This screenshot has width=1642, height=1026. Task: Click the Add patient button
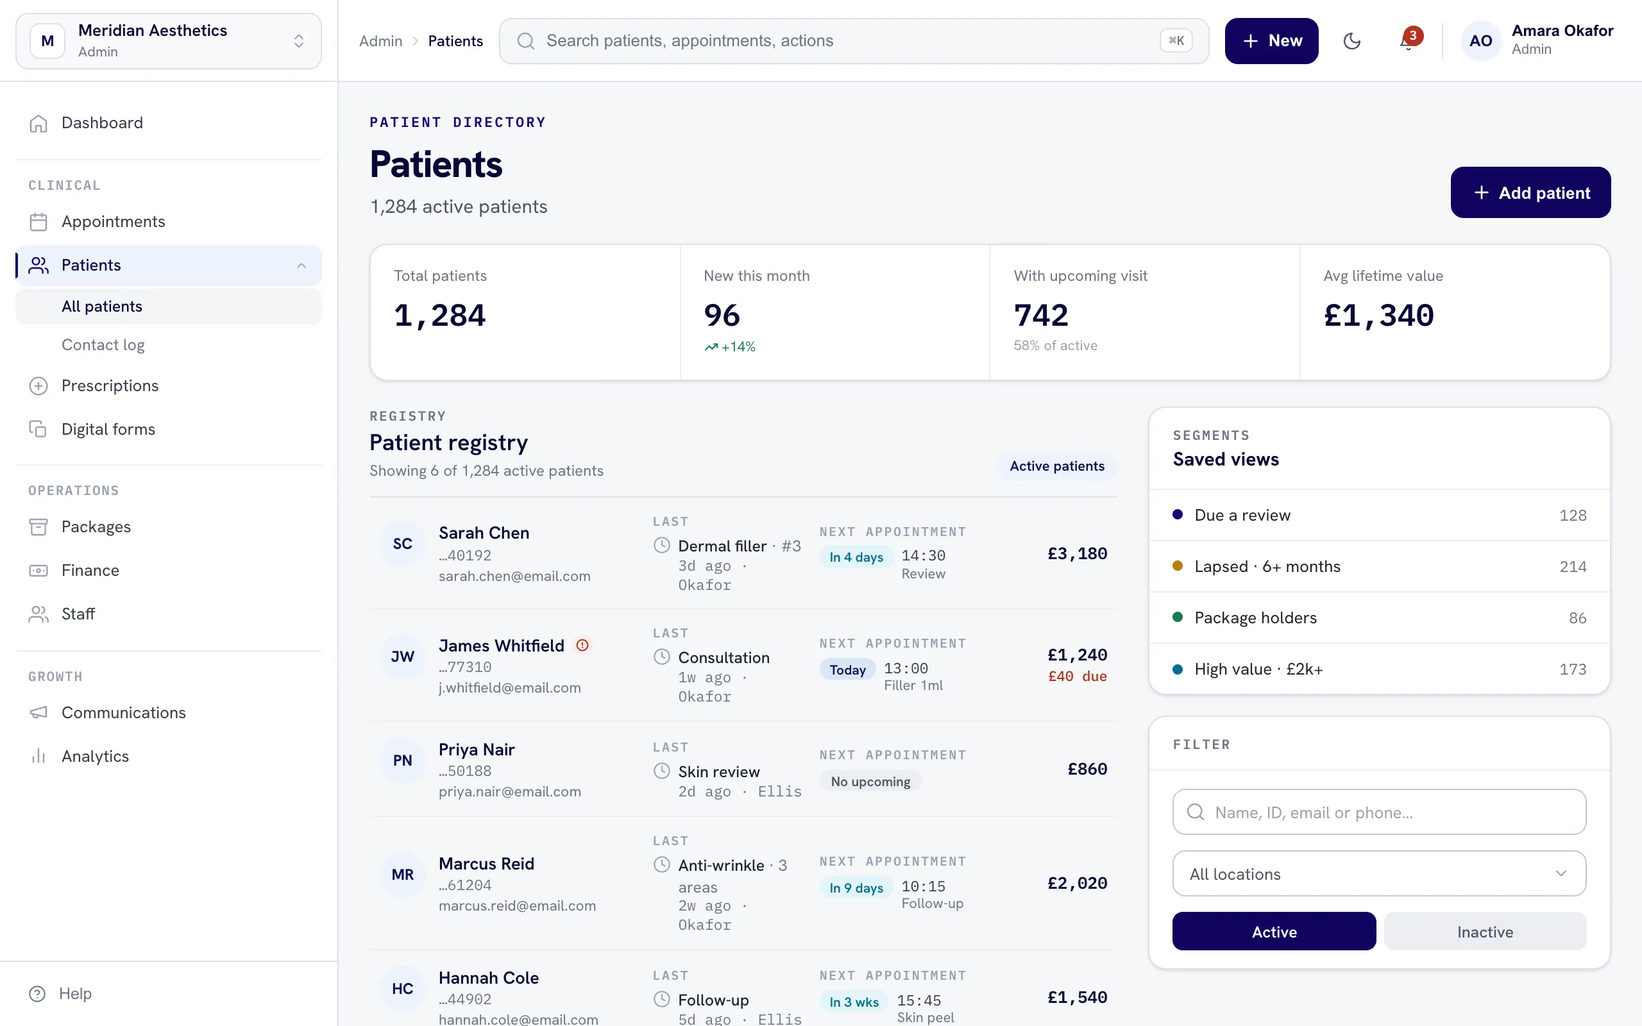click(1530, 193)
